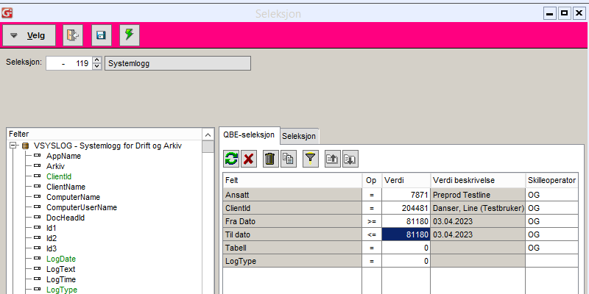Click Ansatt value 7871 cell

[x=406, y=195]
